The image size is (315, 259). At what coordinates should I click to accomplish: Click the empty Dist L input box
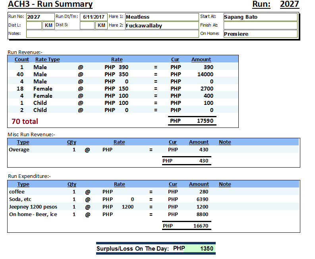click(x=34, y=25)
